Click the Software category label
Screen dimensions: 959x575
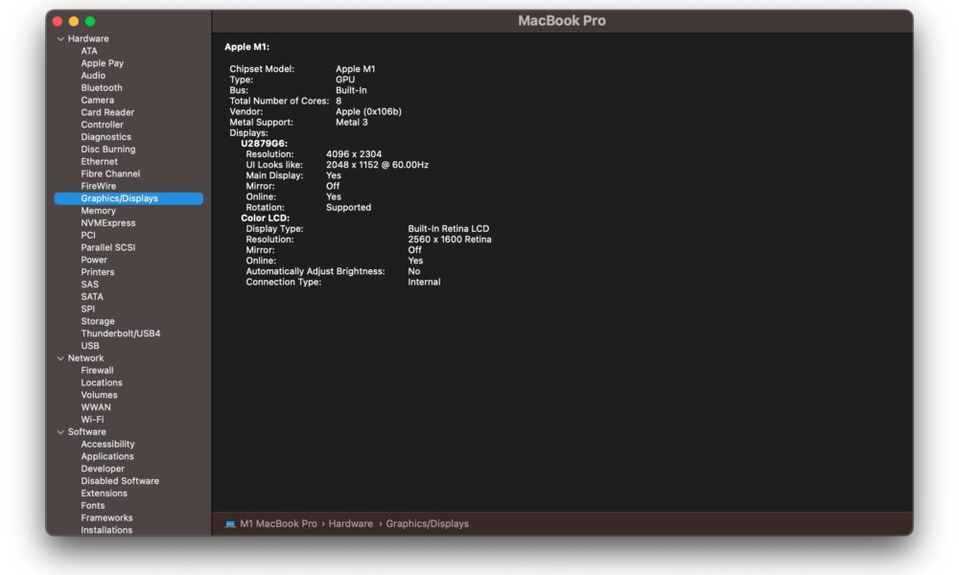coord(87,431)
